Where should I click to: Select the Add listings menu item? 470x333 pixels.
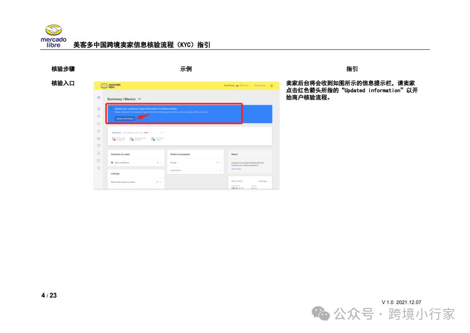260,86
